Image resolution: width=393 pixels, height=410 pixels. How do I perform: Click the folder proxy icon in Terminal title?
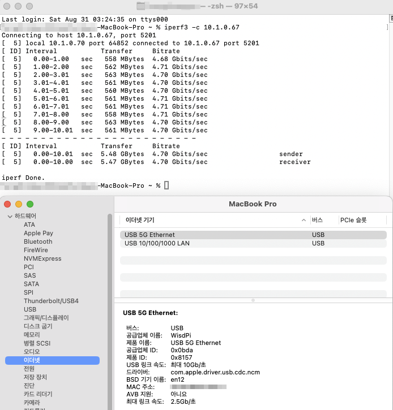click(140, 6)
